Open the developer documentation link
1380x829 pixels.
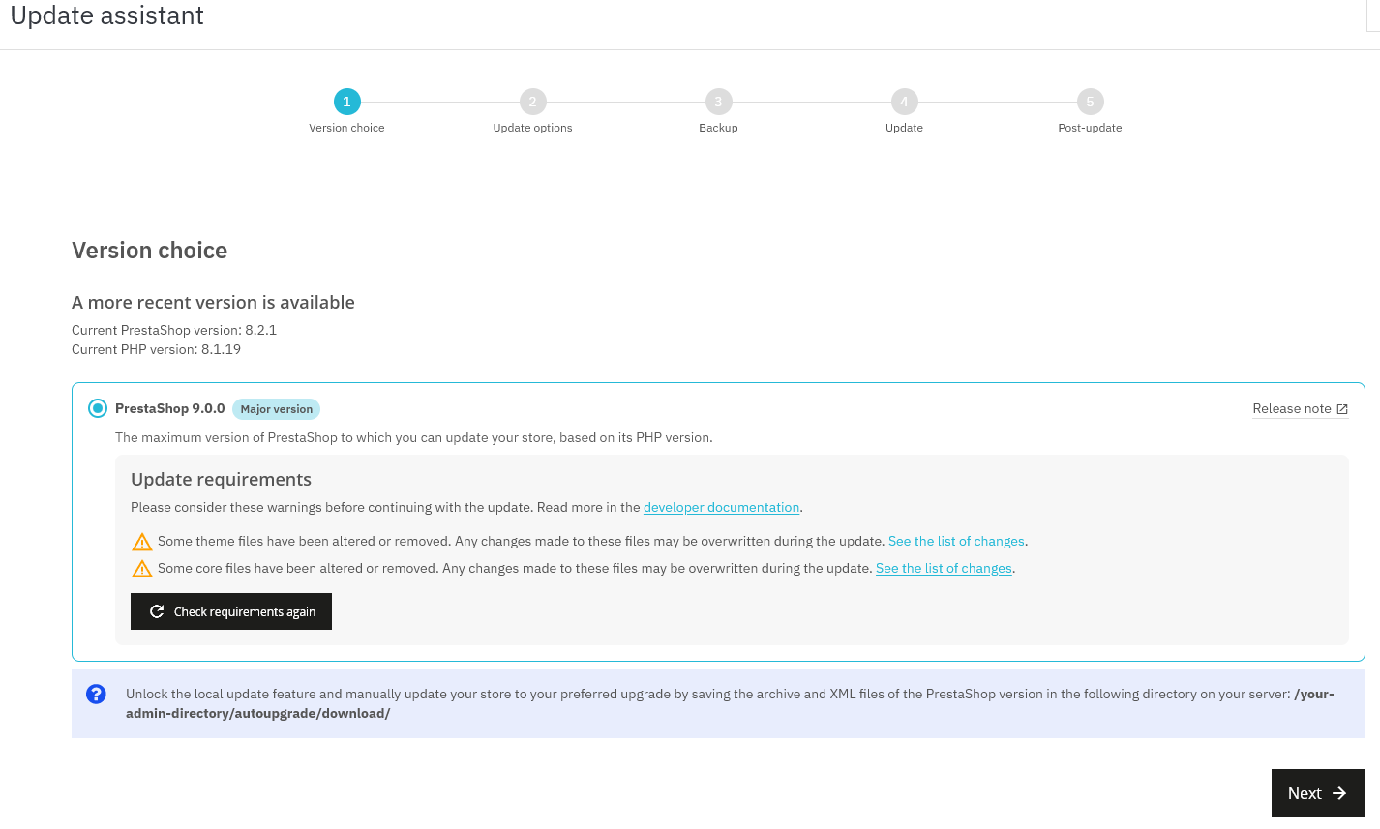coord(721,507)
